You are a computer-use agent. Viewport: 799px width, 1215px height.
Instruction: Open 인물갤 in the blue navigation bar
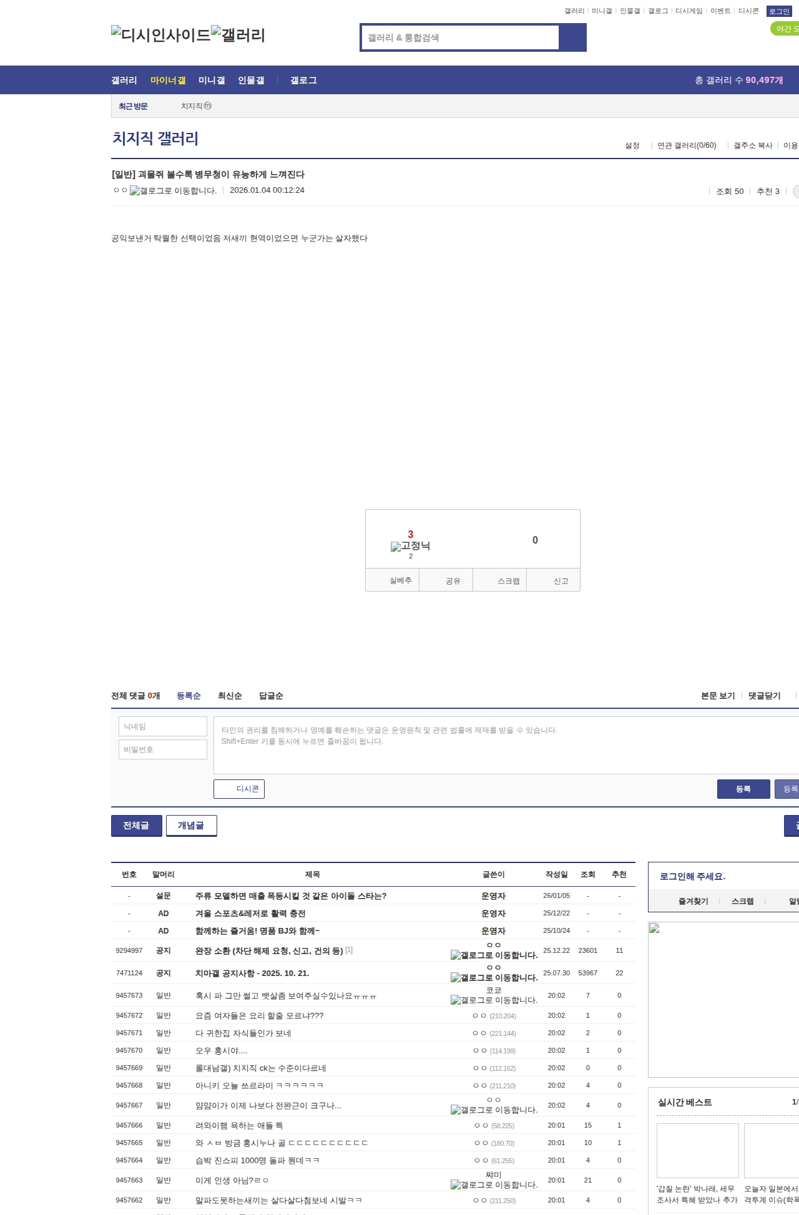(x=251, y=80)
